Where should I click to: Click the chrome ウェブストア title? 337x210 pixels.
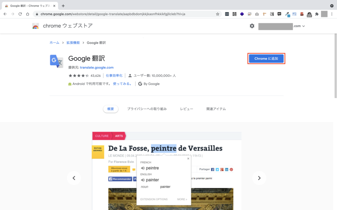pos(68,26)
